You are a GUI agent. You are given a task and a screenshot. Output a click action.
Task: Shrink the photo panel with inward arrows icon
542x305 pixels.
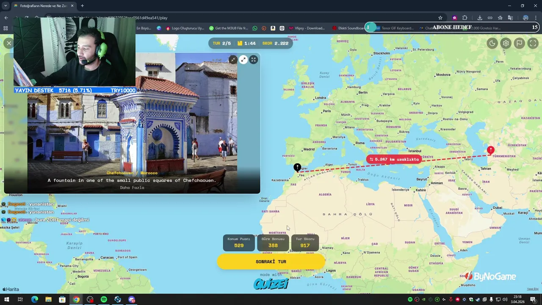[233, 60]
